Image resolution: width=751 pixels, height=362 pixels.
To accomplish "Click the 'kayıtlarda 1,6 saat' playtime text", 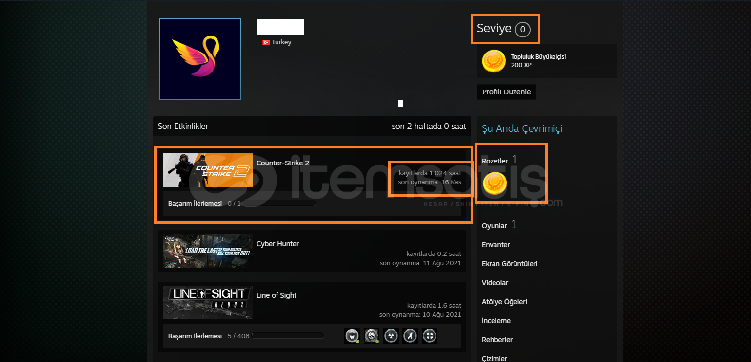I will click(434, 306).
